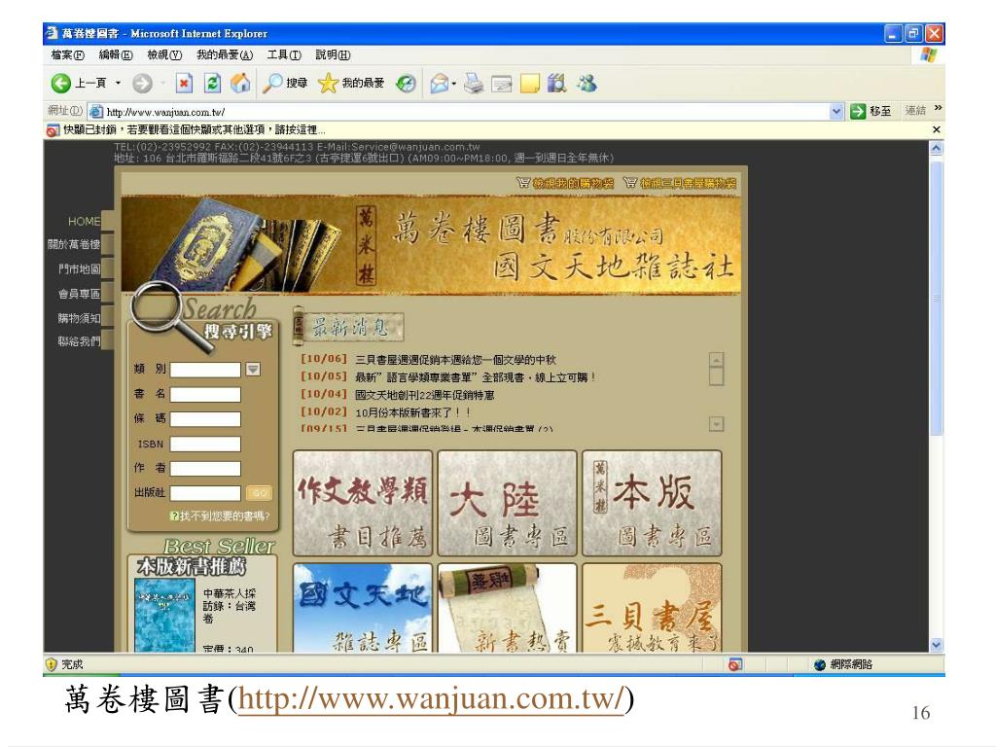Stop page loading with the red X icon
Viewport: 996px width, 747px height.
pos(184,84)
